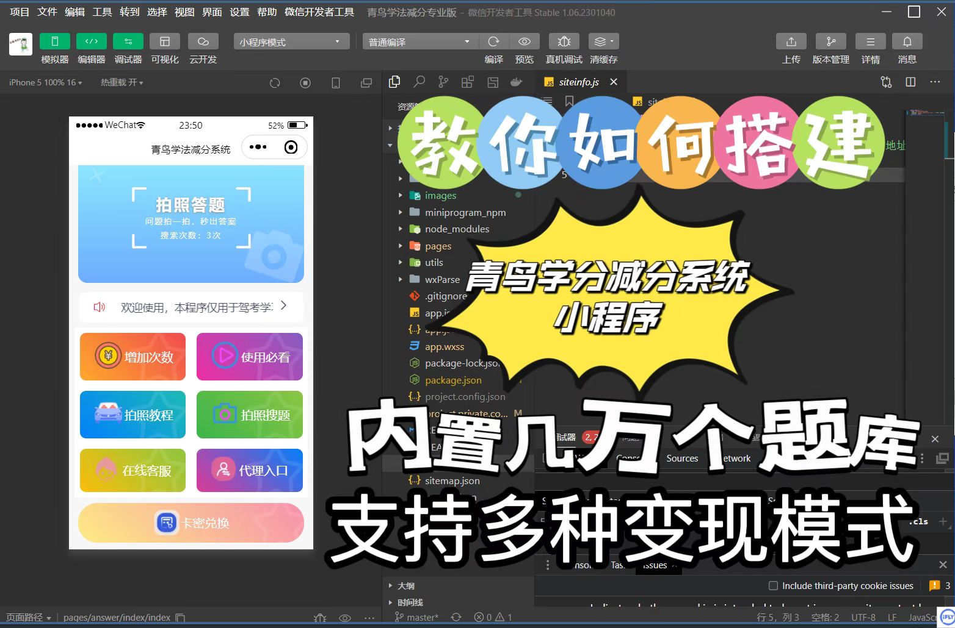This screenshot has width=955, height=628.
Task: Open editor more actions (…) menu
Action: [x=935, y=82]
